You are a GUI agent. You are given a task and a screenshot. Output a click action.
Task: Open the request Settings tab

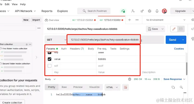click(124, 49)
